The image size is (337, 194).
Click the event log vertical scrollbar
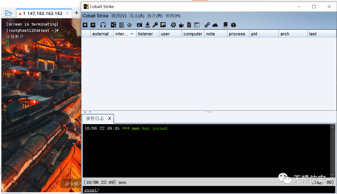(333, 151)
